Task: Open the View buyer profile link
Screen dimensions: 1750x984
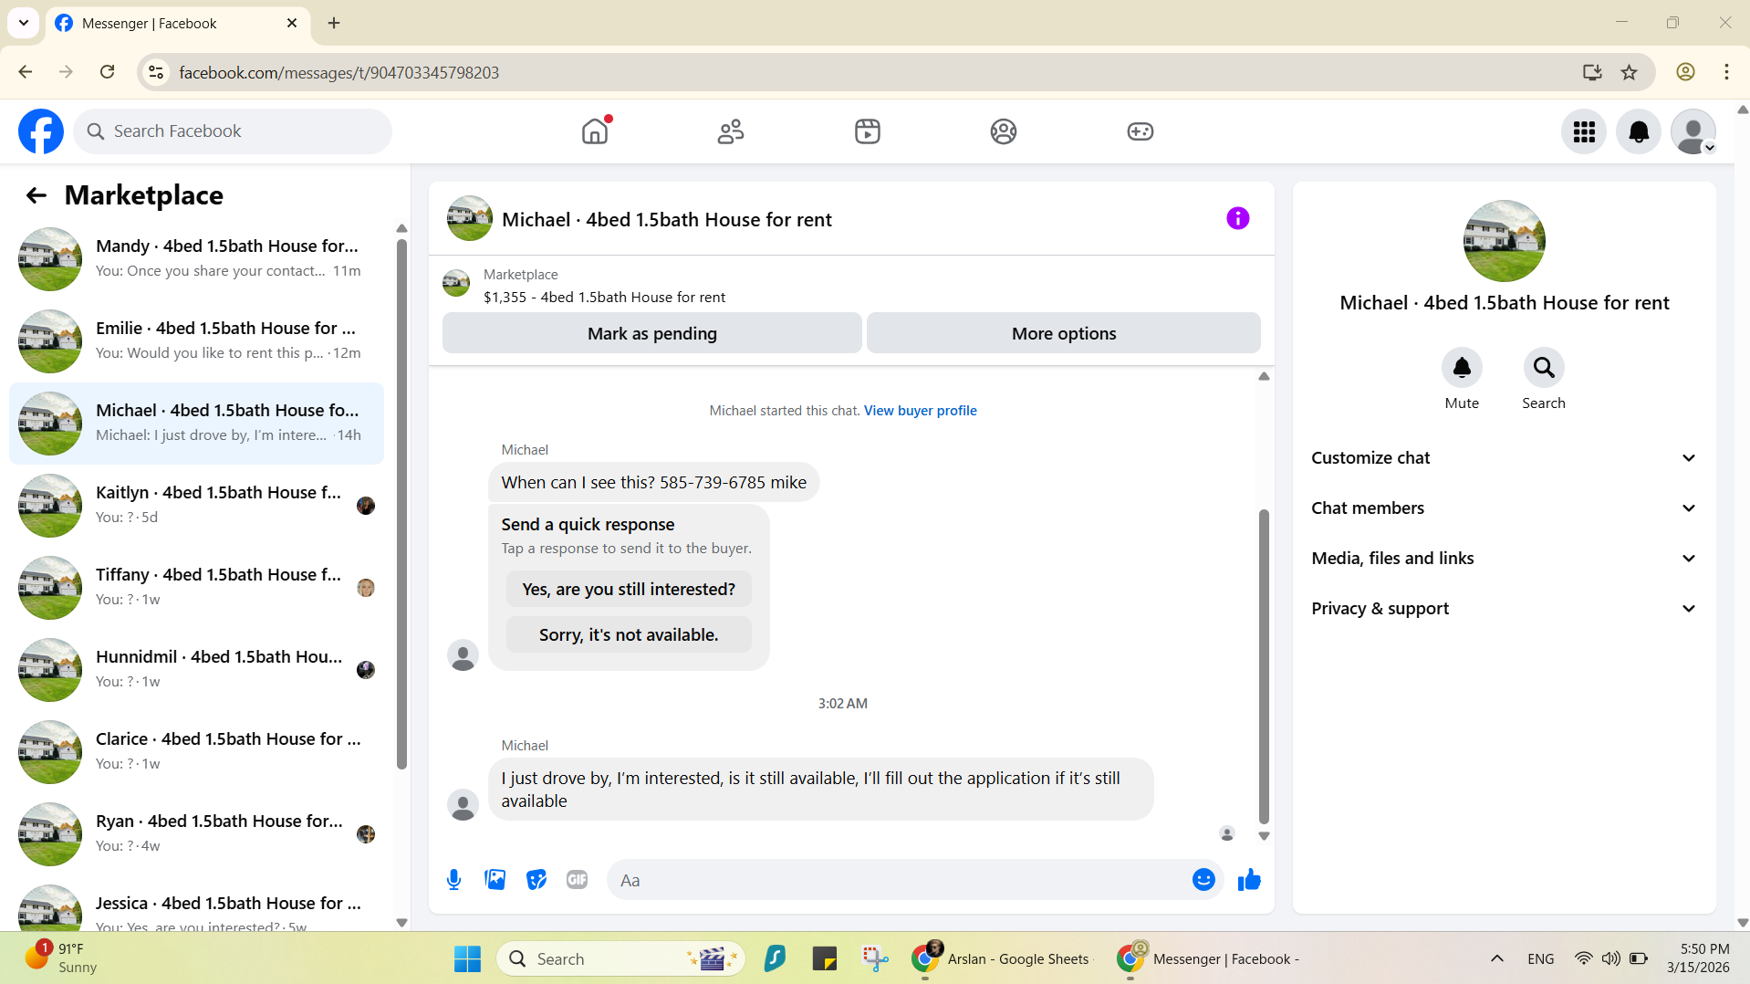Action: (920, 411)
